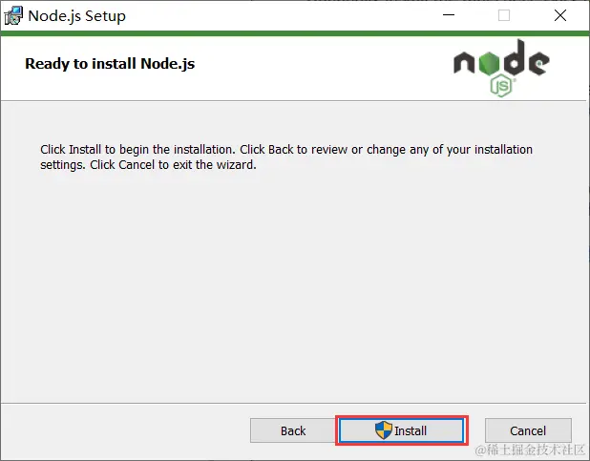The image size is (590, 461).
Task: Click the 'Ready to install Node.js' heading
Action: (110, 65)
